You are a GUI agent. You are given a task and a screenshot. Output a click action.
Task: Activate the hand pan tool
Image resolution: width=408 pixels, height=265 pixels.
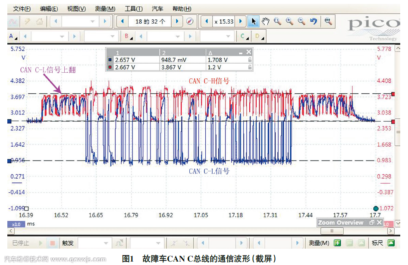pos(266,22)
